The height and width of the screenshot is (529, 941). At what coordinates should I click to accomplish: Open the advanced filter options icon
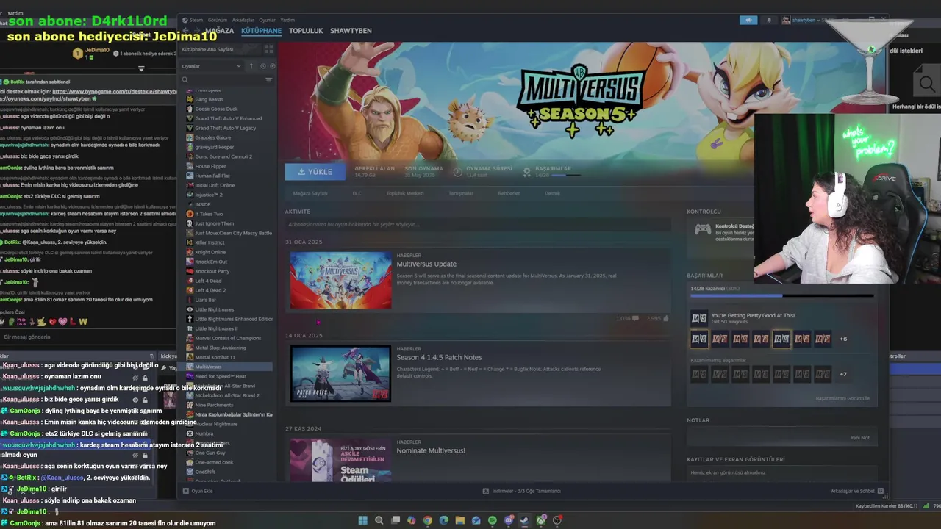pyautogui.click(x=268, y=79)
